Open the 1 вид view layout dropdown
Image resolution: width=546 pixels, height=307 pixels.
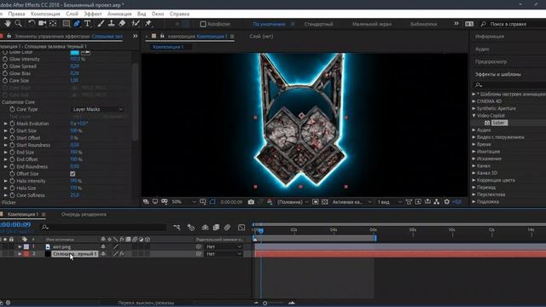[x=389, y=202]
